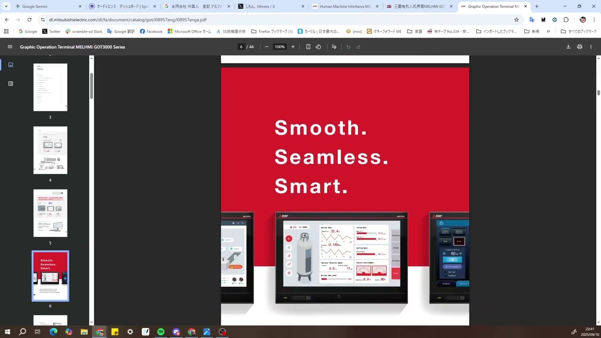Open Windows taskbar search
This screenshot has height=338, width=601.
coord(23,332)
